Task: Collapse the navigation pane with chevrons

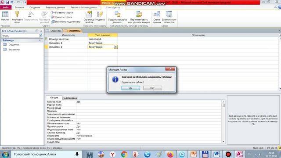Action: click(41, 31)
